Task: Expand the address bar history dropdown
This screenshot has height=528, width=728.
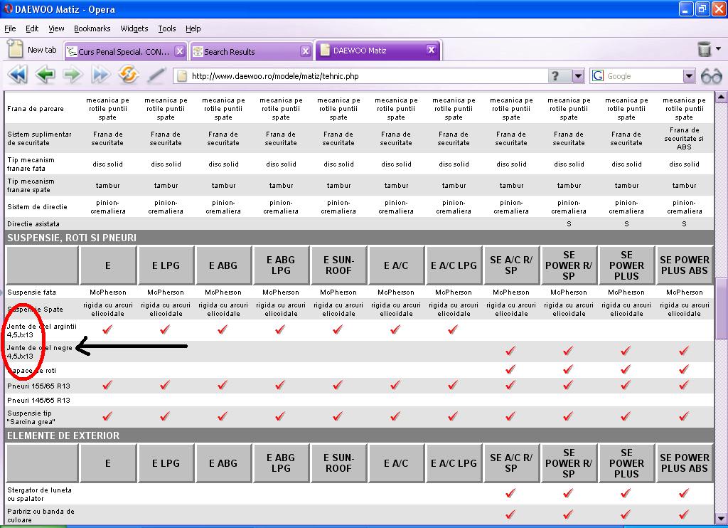Action: 578,75
